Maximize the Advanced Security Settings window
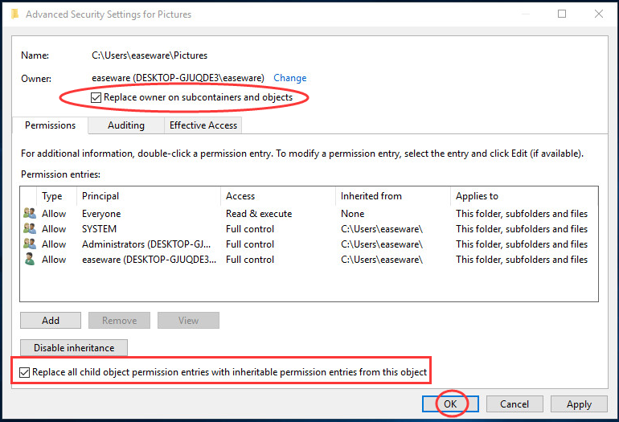This screenshot has width=619, height=422. tap(562, 14)
